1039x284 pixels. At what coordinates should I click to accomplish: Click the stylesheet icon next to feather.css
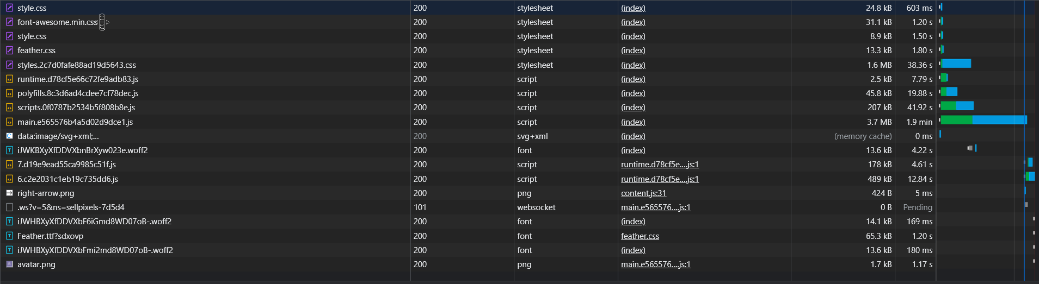tap(9, 51)
